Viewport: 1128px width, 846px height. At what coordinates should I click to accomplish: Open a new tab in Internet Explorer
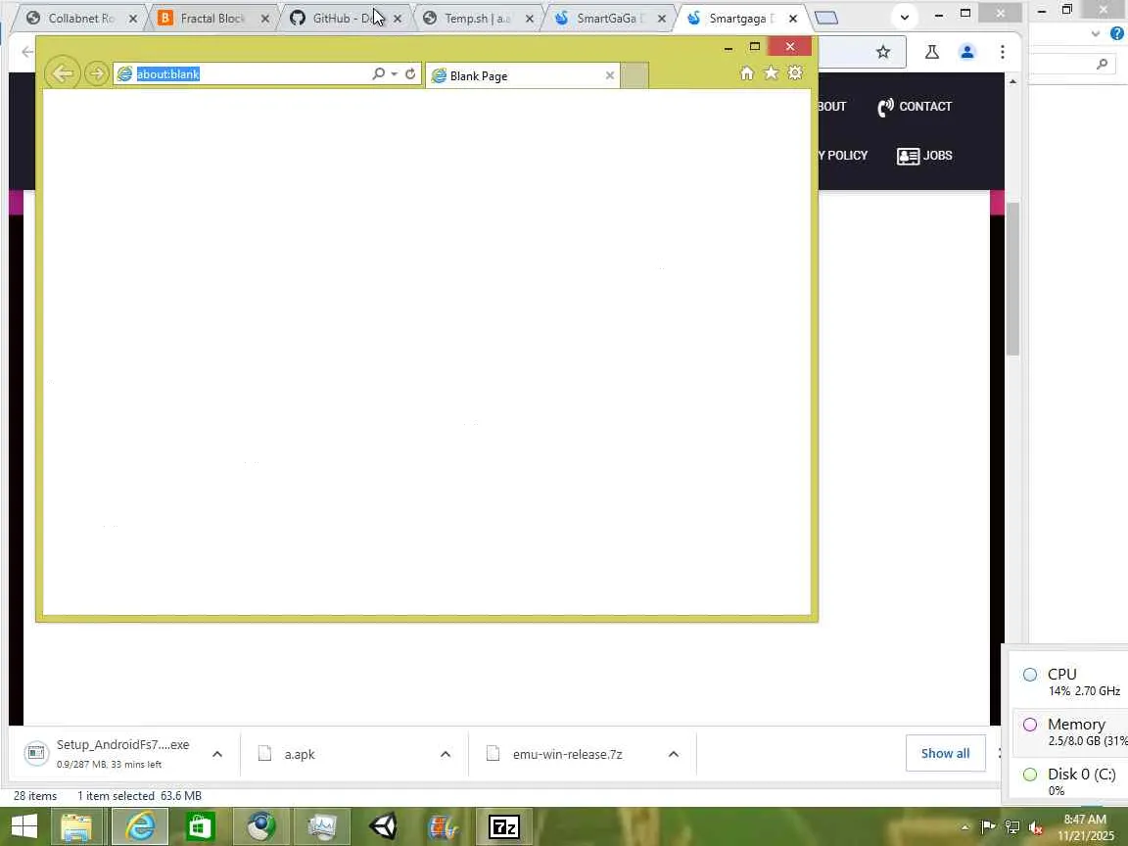(634, 75)
